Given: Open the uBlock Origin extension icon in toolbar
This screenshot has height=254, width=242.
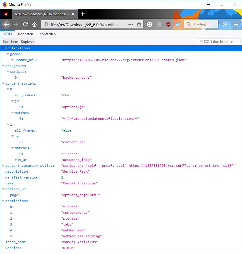Looking at the screenshot, I should (168, 24).
